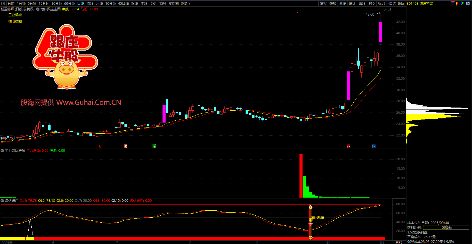Expand the 潜伏跟庄主图 indicator dropdown
The width and height of the screenshot is (472, 244).
click(38, 9)
